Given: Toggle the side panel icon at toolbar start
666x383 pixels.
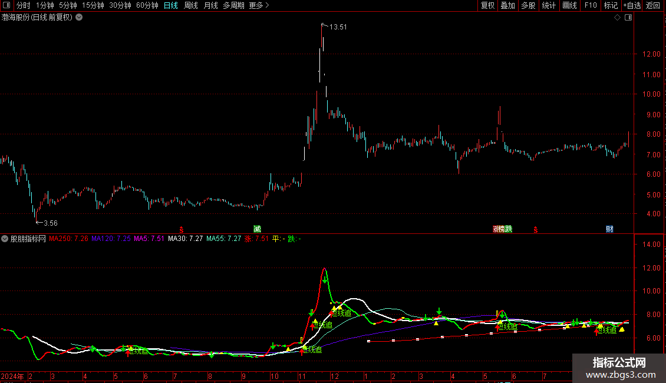Looking at the screenshot, I should (6, 5).
